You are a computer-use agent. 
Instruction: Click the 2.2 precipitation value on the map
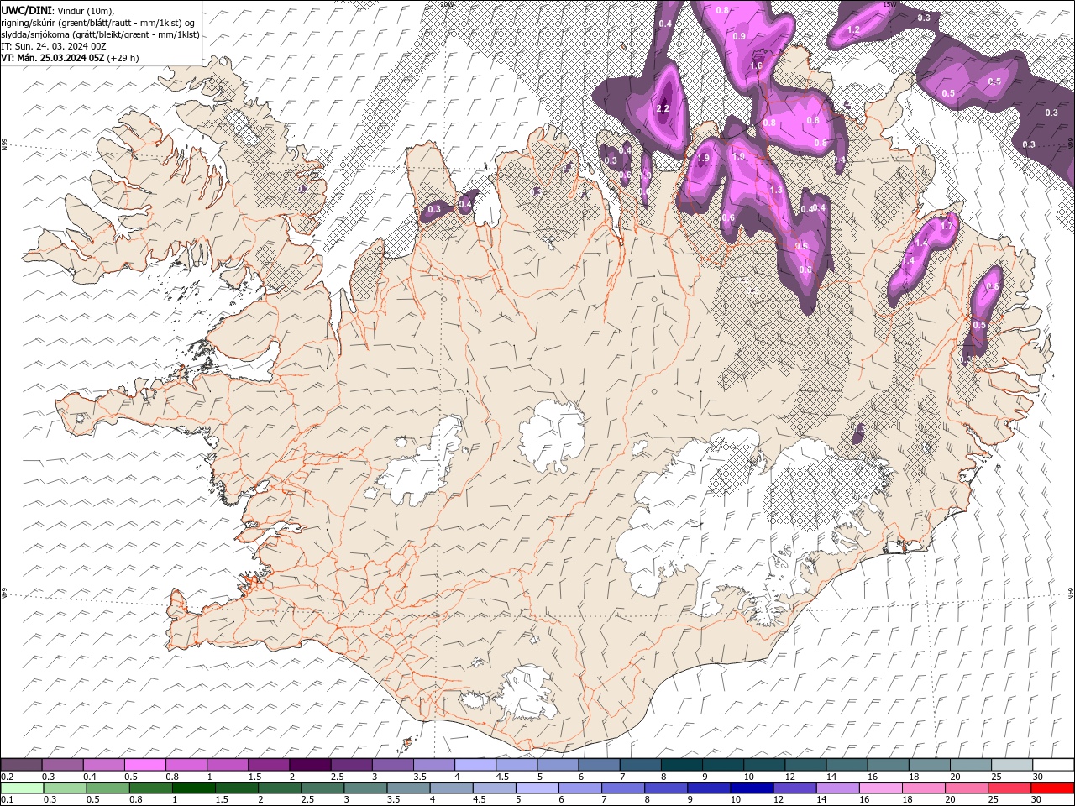click(663, 108)
